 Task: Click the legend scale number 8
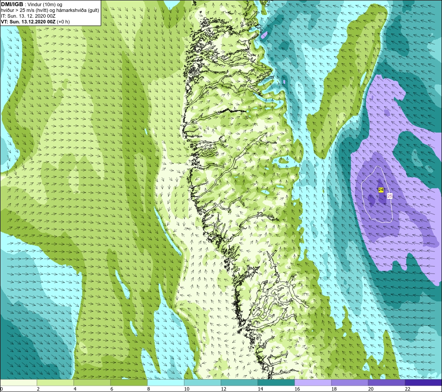149,389
